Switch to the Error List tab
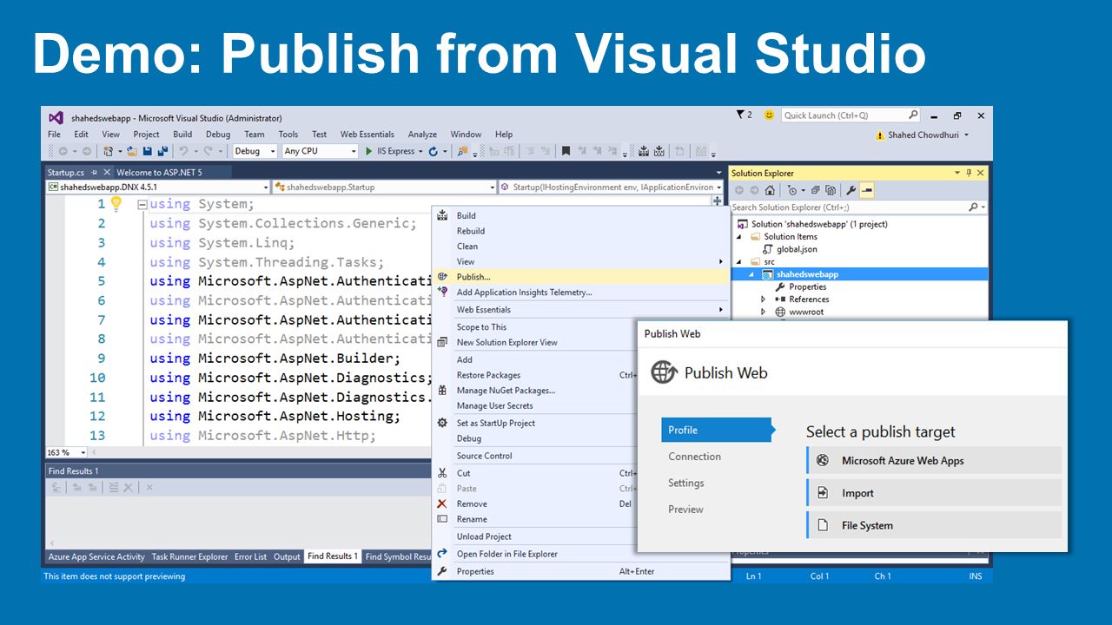 pos(250,556)
